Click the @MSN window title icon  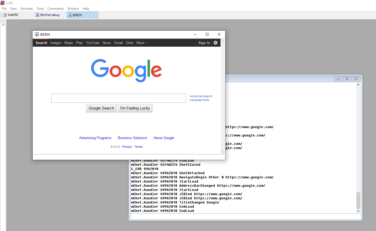[x=37, y=34]
